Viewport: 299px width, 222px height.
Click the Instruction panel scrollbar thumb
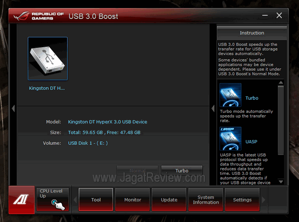[x=281, y=120]
